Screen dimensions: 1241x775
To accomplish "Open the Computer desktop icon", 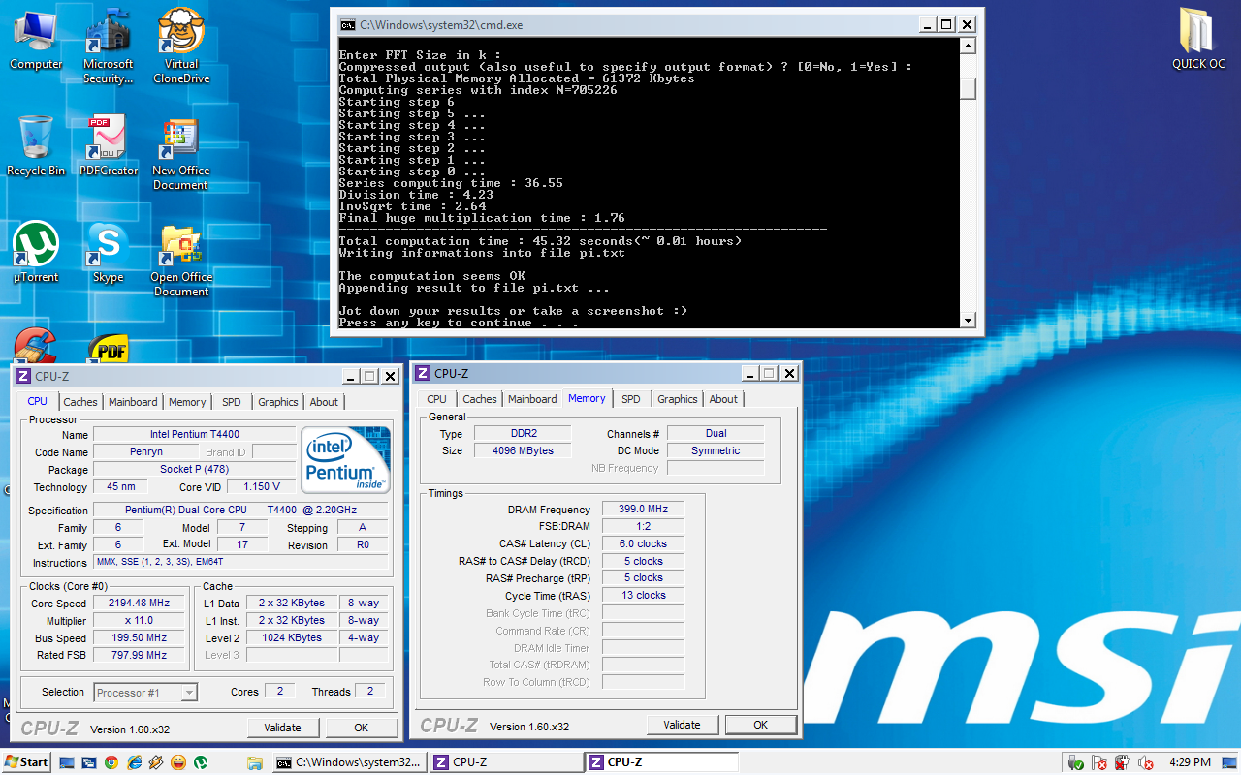I will coord(36,41).
